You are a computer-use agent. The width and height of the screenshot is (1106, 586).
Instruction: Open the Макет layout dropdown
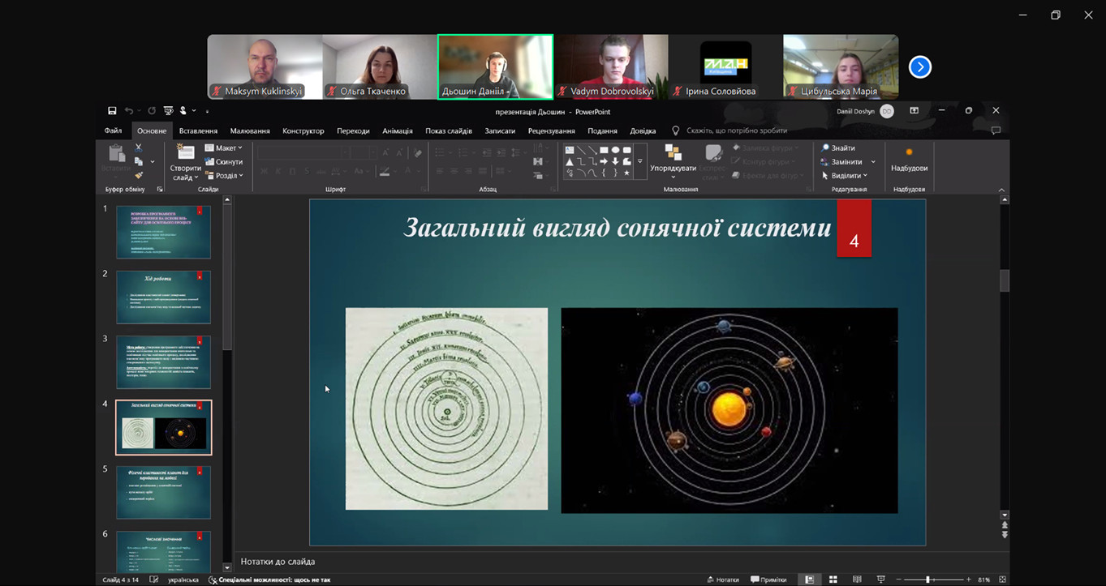(224, 148)
